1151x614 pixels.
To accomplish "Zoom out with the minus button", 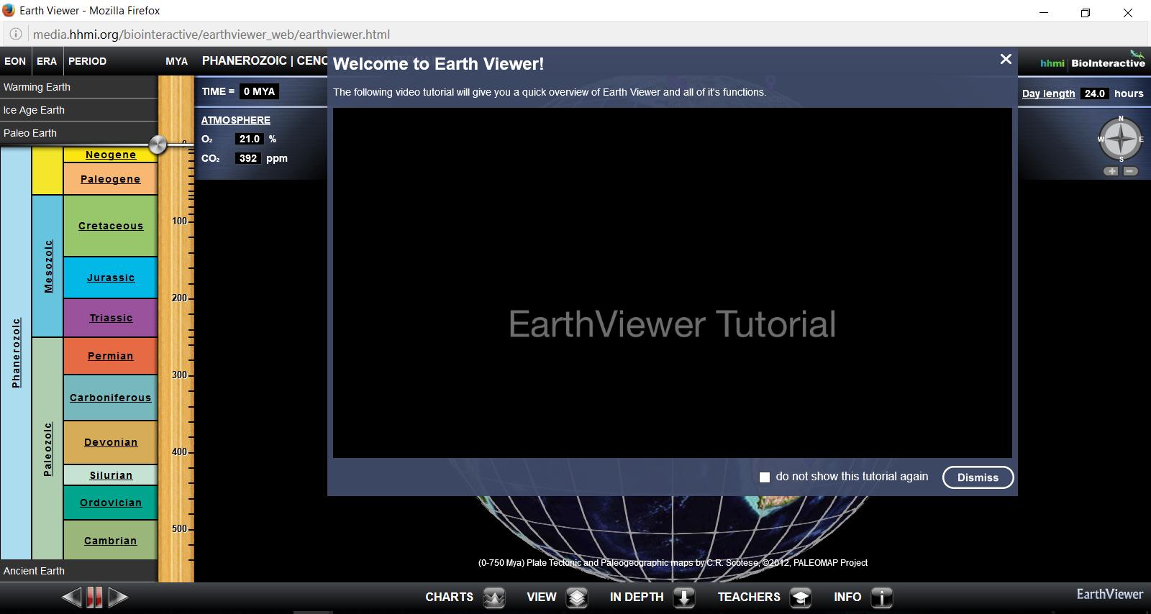I will (x=1130, y=171).
